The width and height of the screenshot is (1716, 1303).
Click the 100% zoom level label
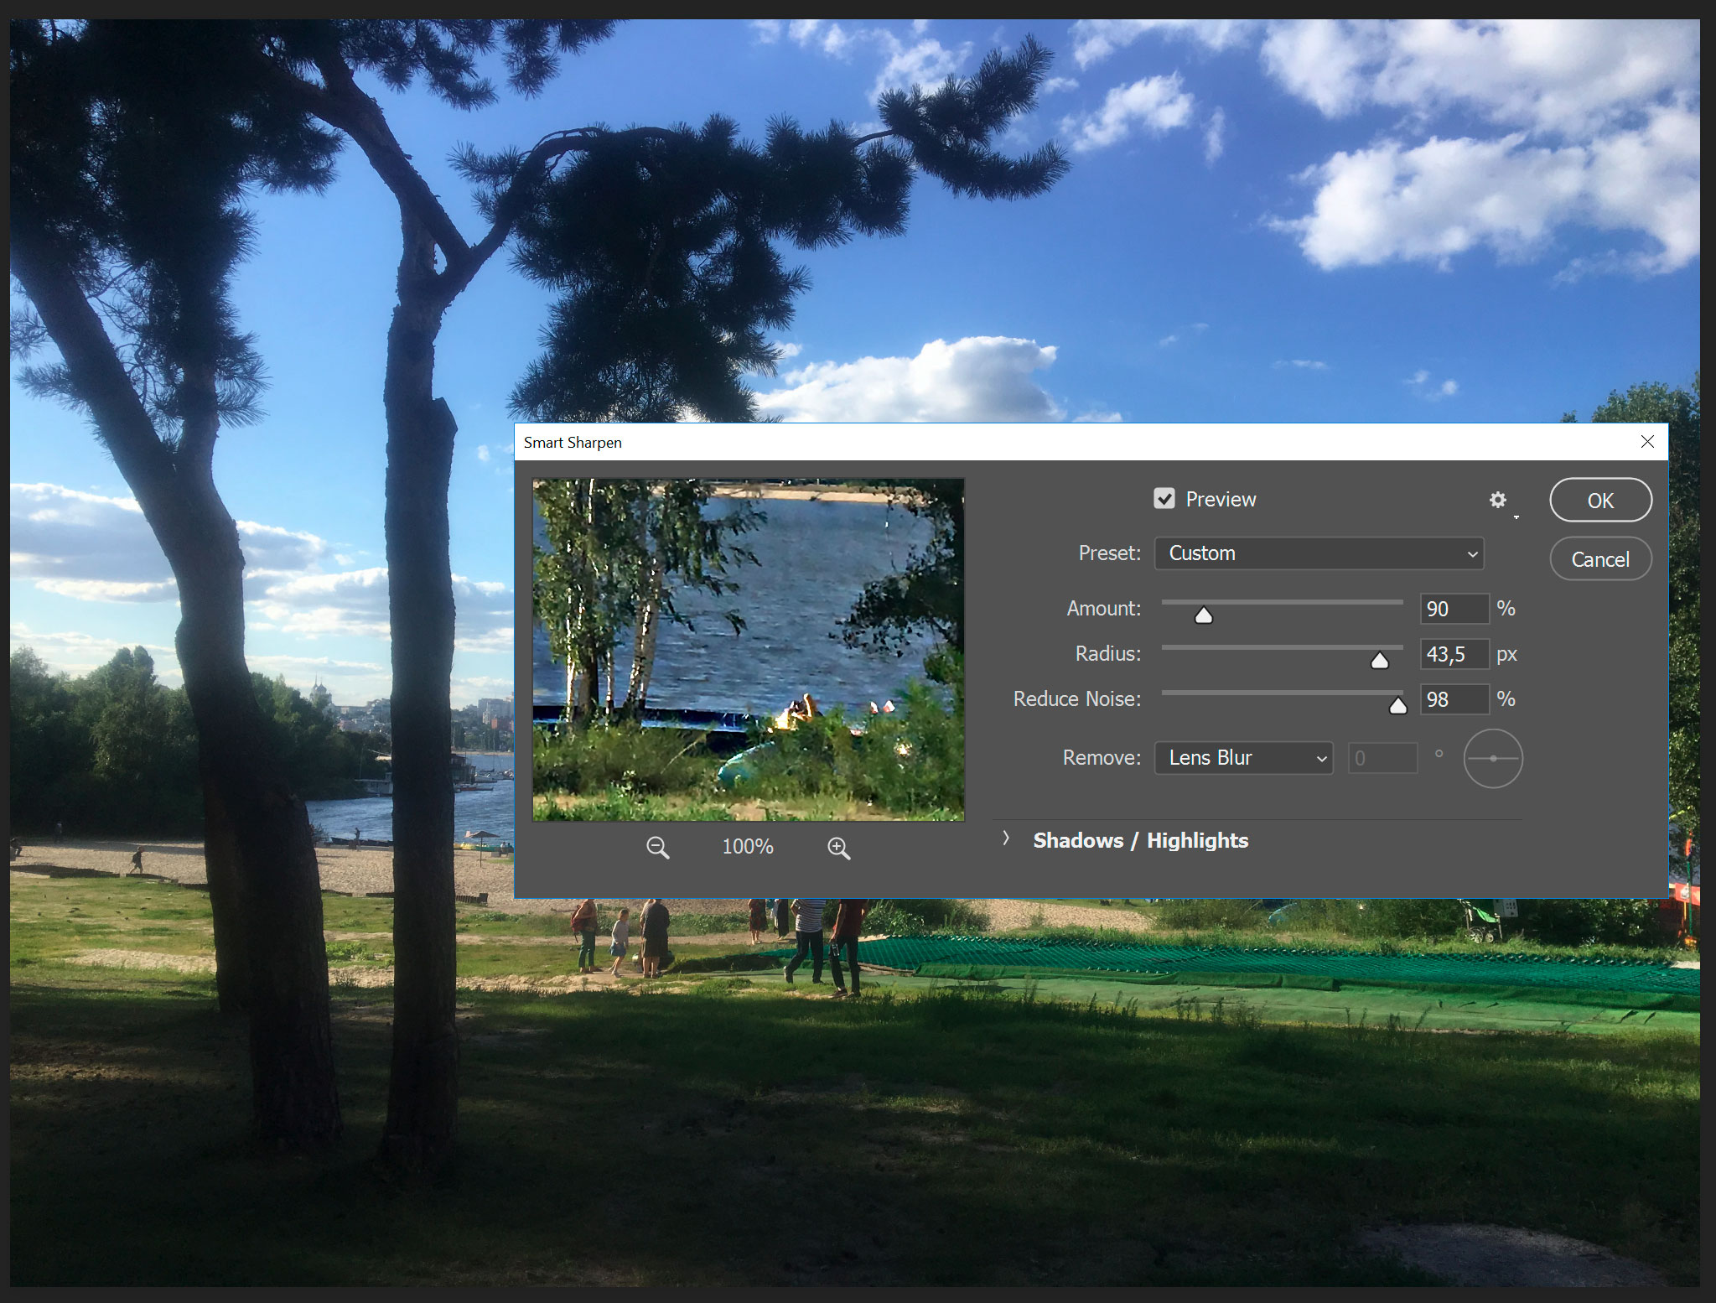[x=748, y=847]
